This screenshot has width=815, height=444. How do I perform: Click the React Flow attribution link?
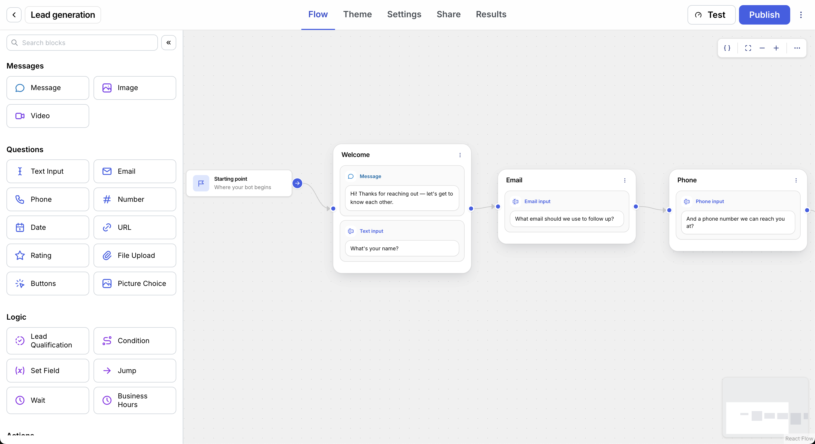pos(799,438)
